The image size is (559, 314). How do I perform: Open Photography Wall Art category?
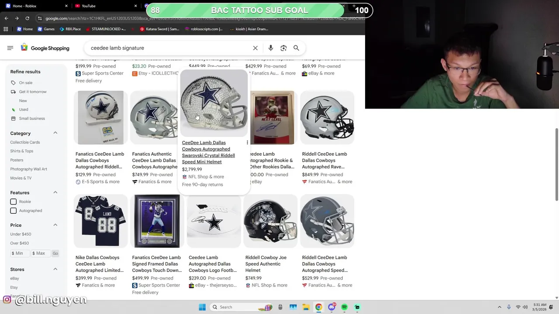(x=28, y=169)
